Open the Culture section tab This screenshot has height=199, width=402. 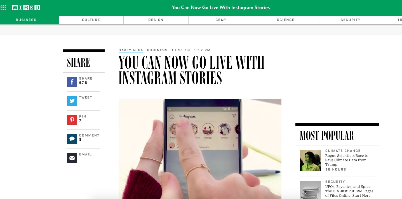[x=91, y=20]
